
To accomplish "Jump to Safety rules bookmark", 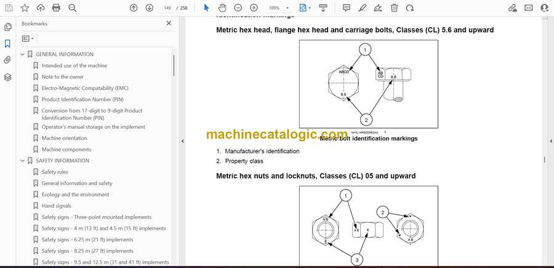I will coord(55,172).
